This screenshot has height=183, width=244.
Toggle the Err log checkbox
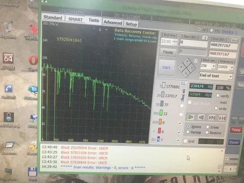[x=178, y=140]
